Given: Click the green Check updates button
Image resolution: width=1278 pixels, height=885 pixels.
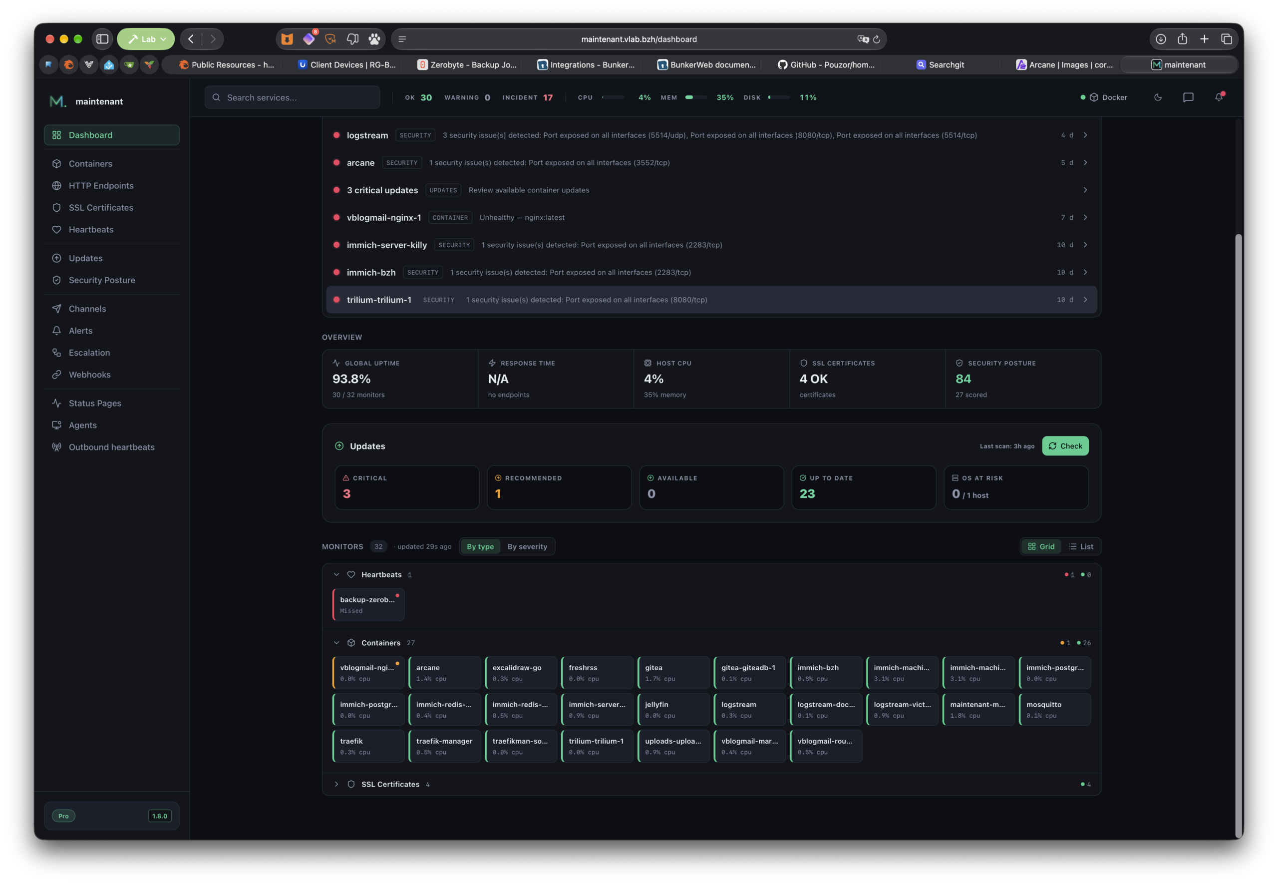Looking at the screenshot, I should pos(1065,446).
